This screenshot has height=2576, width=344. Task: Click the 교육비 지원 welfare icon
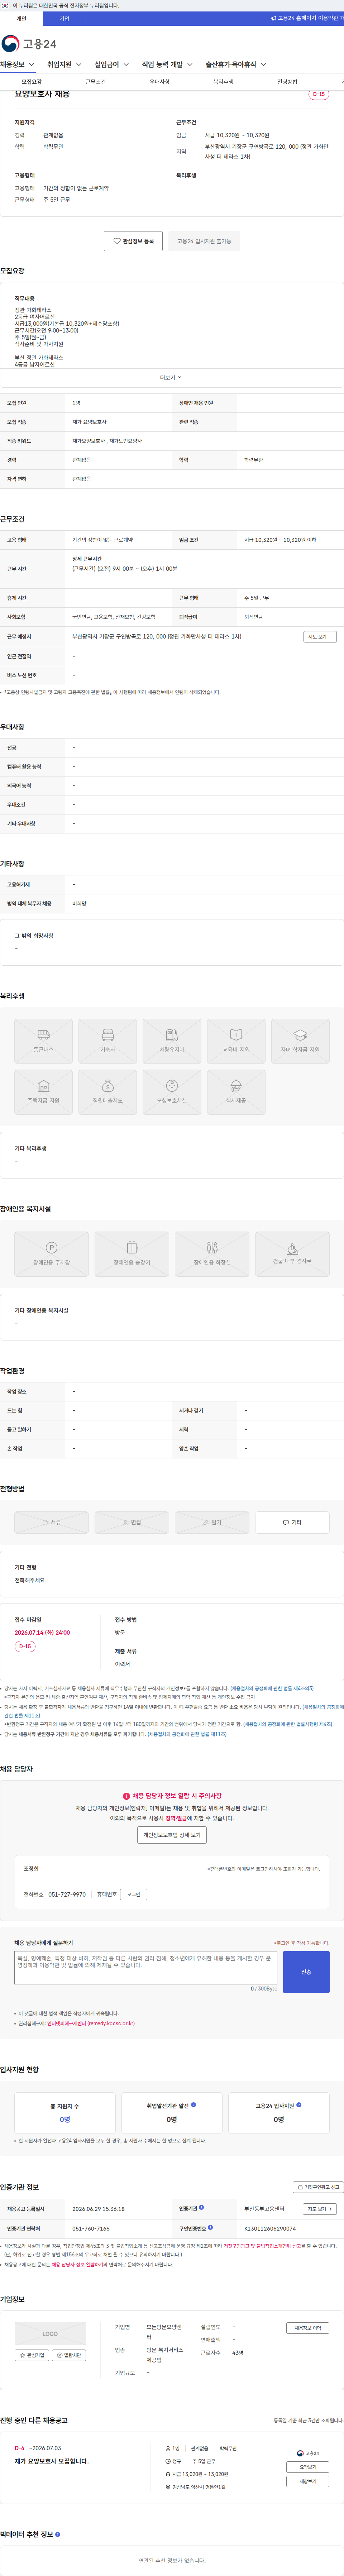(x=236, y=1041)
